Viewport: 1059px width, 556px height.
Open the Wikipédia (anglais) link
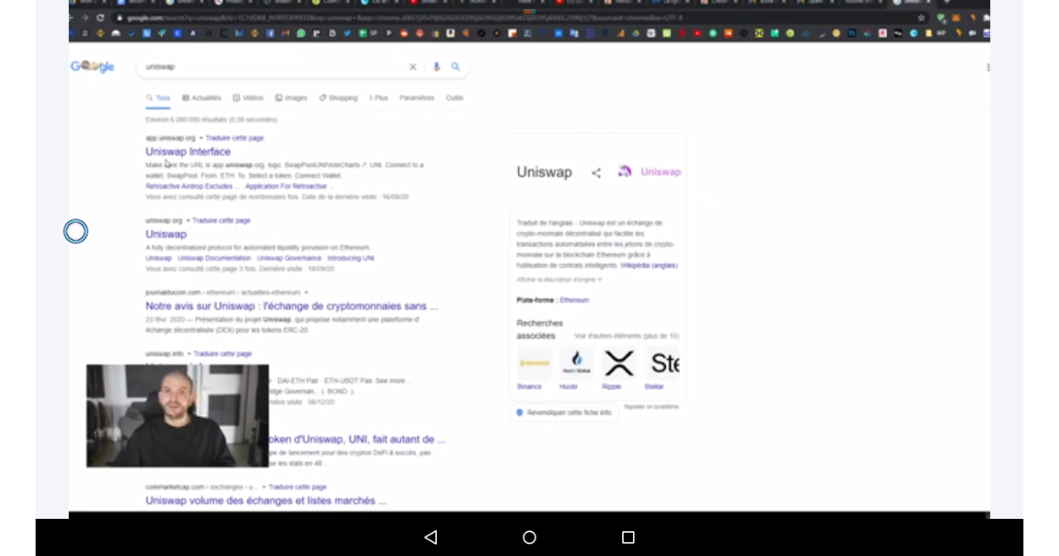649,266
